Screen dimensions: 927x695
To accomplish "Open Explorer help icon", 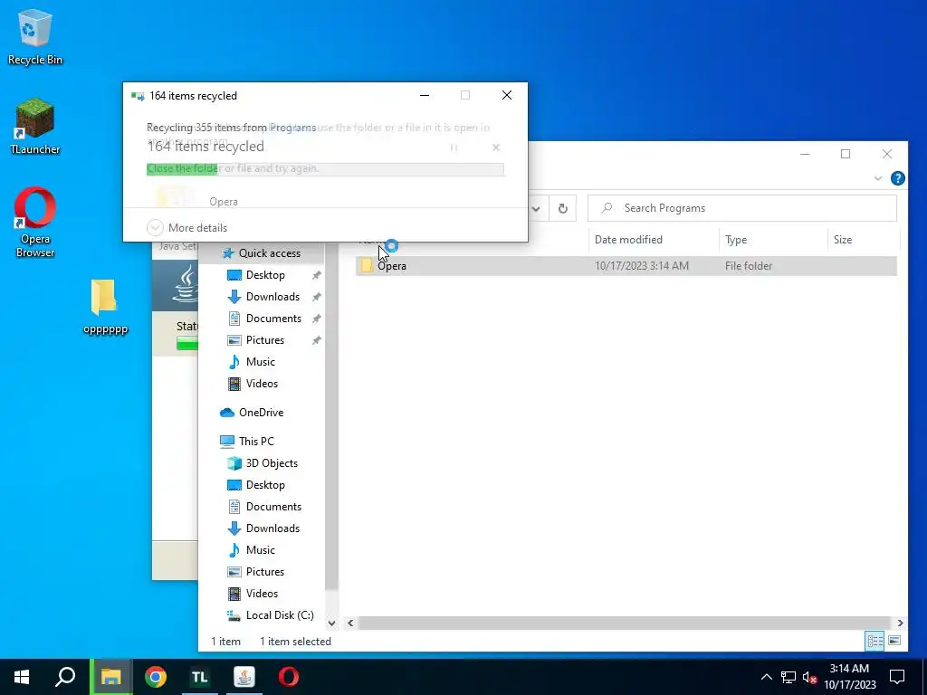I will pos(897,178).
